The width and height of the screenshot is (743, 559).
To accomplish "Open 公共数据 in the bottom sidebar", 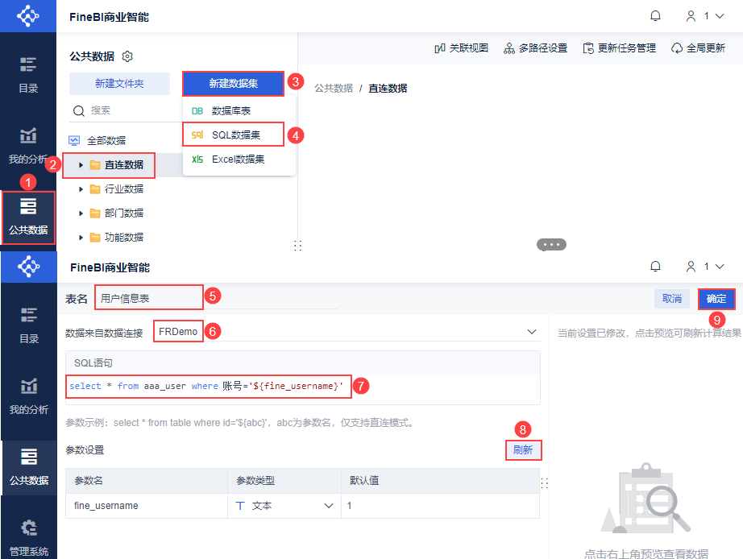I will tap(29, 467).
